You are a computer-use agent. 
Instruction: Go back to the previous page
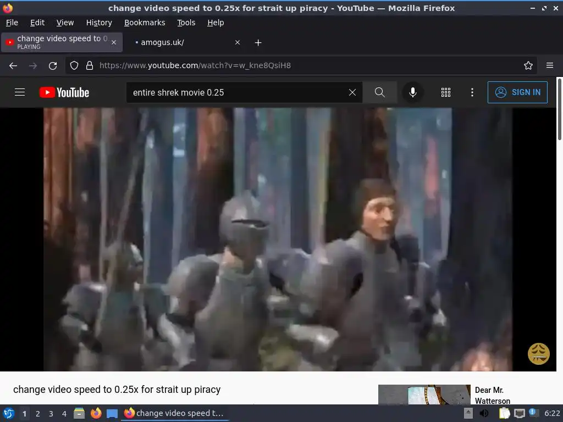[x=13, y=66]
